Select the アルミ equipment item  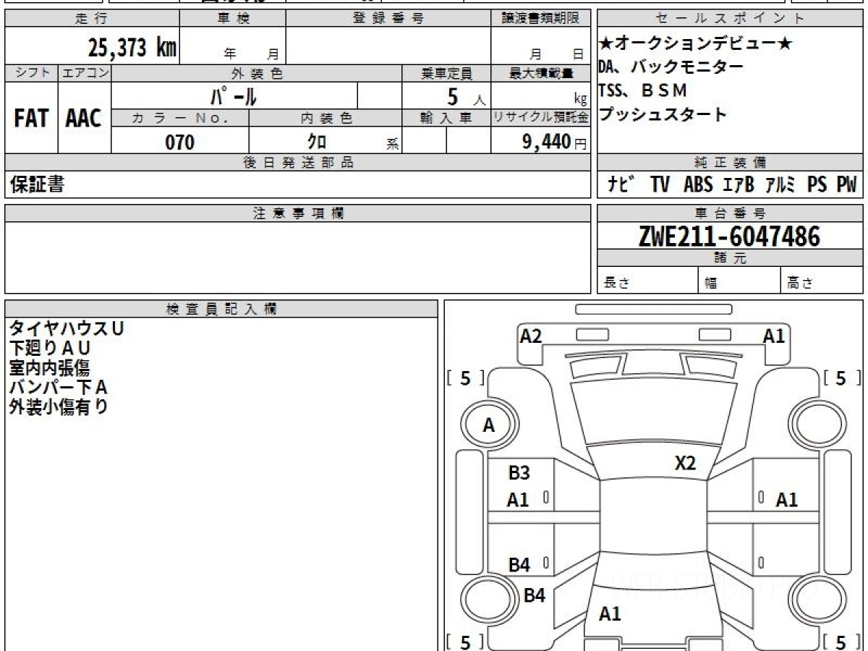click(781, 184)
